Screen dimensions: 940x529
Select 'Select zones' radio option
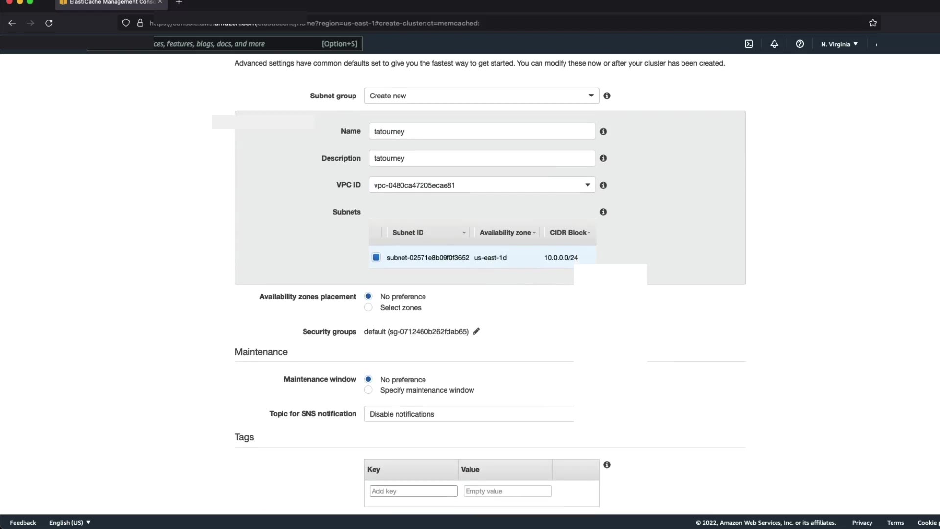click(x=368, y=307)
